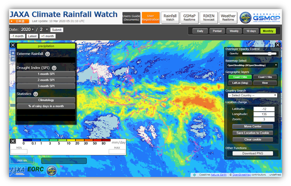
Task: Click the small GSMaP globe at bottom
Action: (x=52, y=171)
